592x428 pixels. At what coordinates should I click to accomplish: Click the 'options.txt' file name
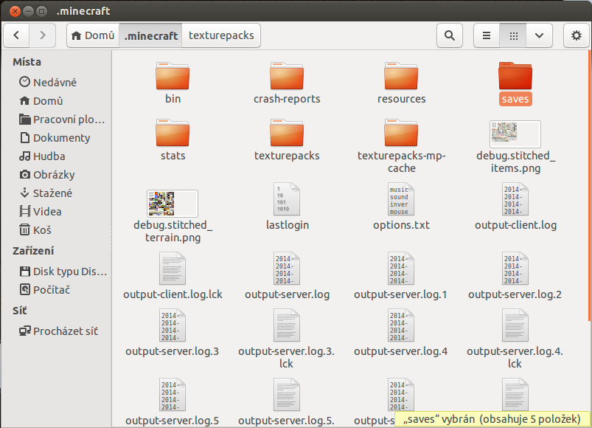coord(401,225)
